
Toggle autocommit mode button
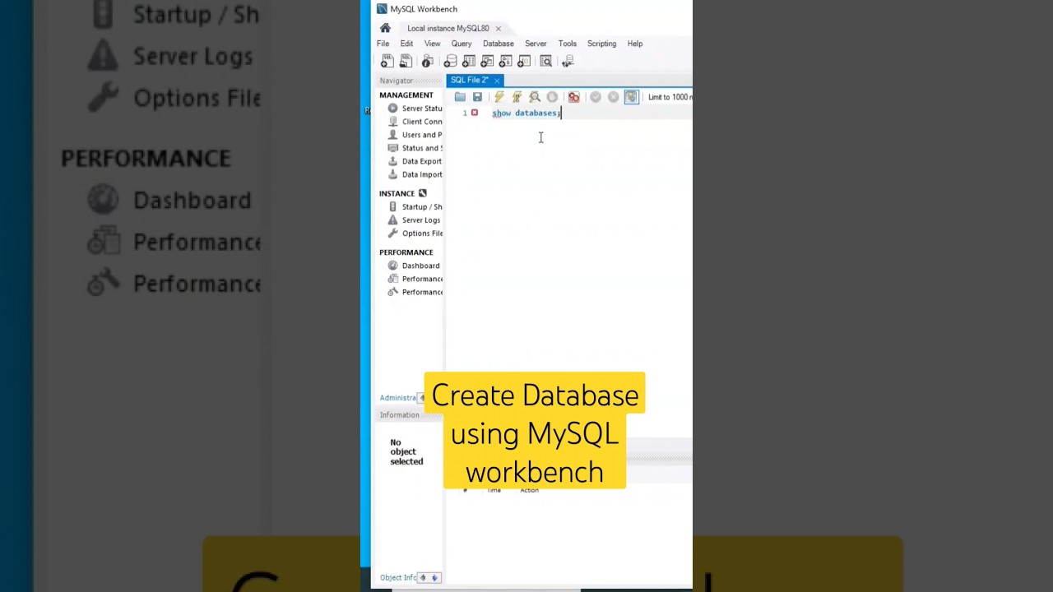click(631, 97)
